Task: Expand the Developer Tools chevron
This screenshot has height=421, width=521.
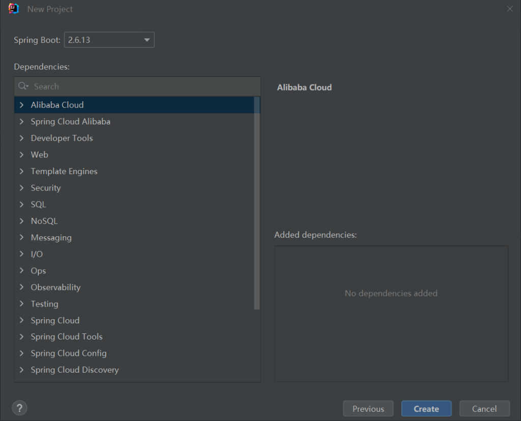Action: (x=21, y=138)
